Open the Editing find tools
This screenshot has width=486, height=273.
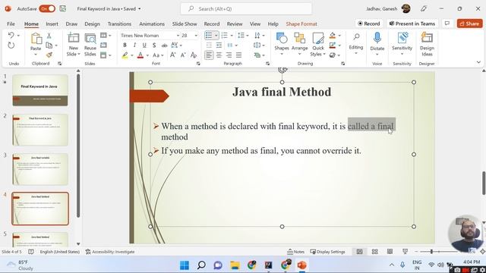(356, 44)
